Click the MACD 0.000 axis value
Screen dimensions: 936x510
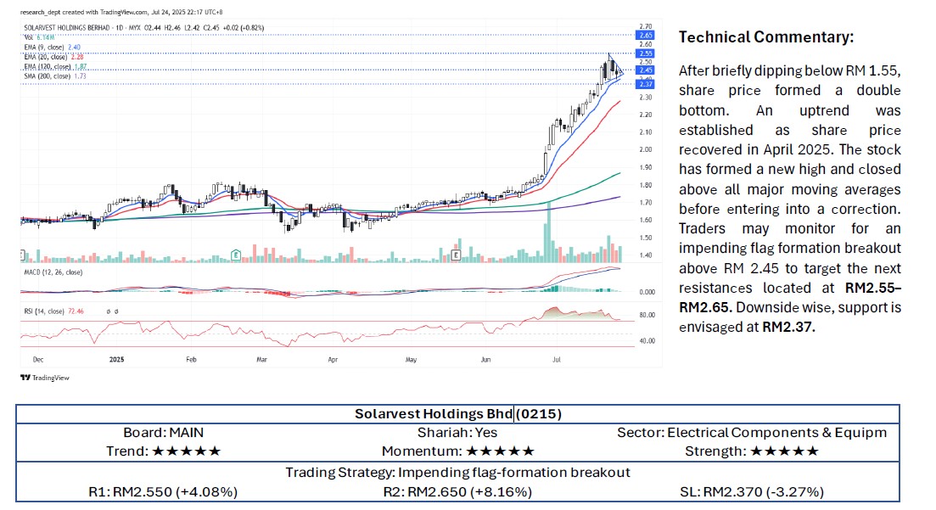click(647, 292)
